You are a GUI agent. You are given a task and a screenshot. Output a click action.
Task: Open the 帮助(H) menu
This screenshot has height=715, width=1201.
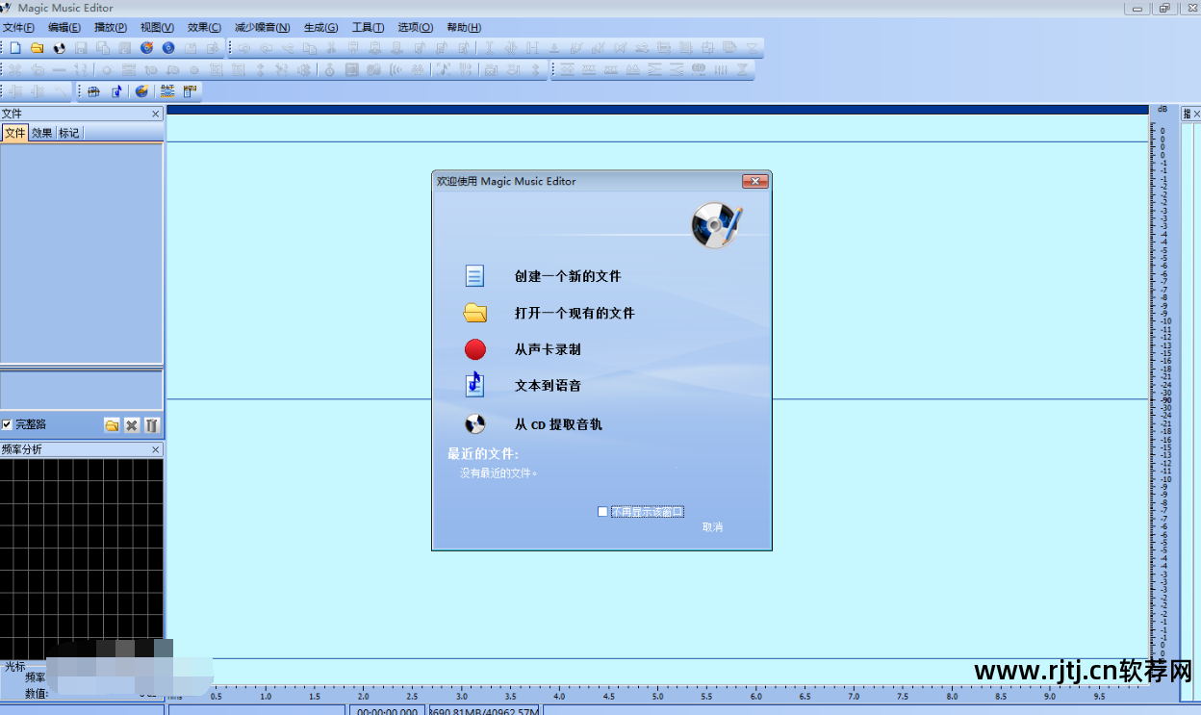(x=464, y=27)
